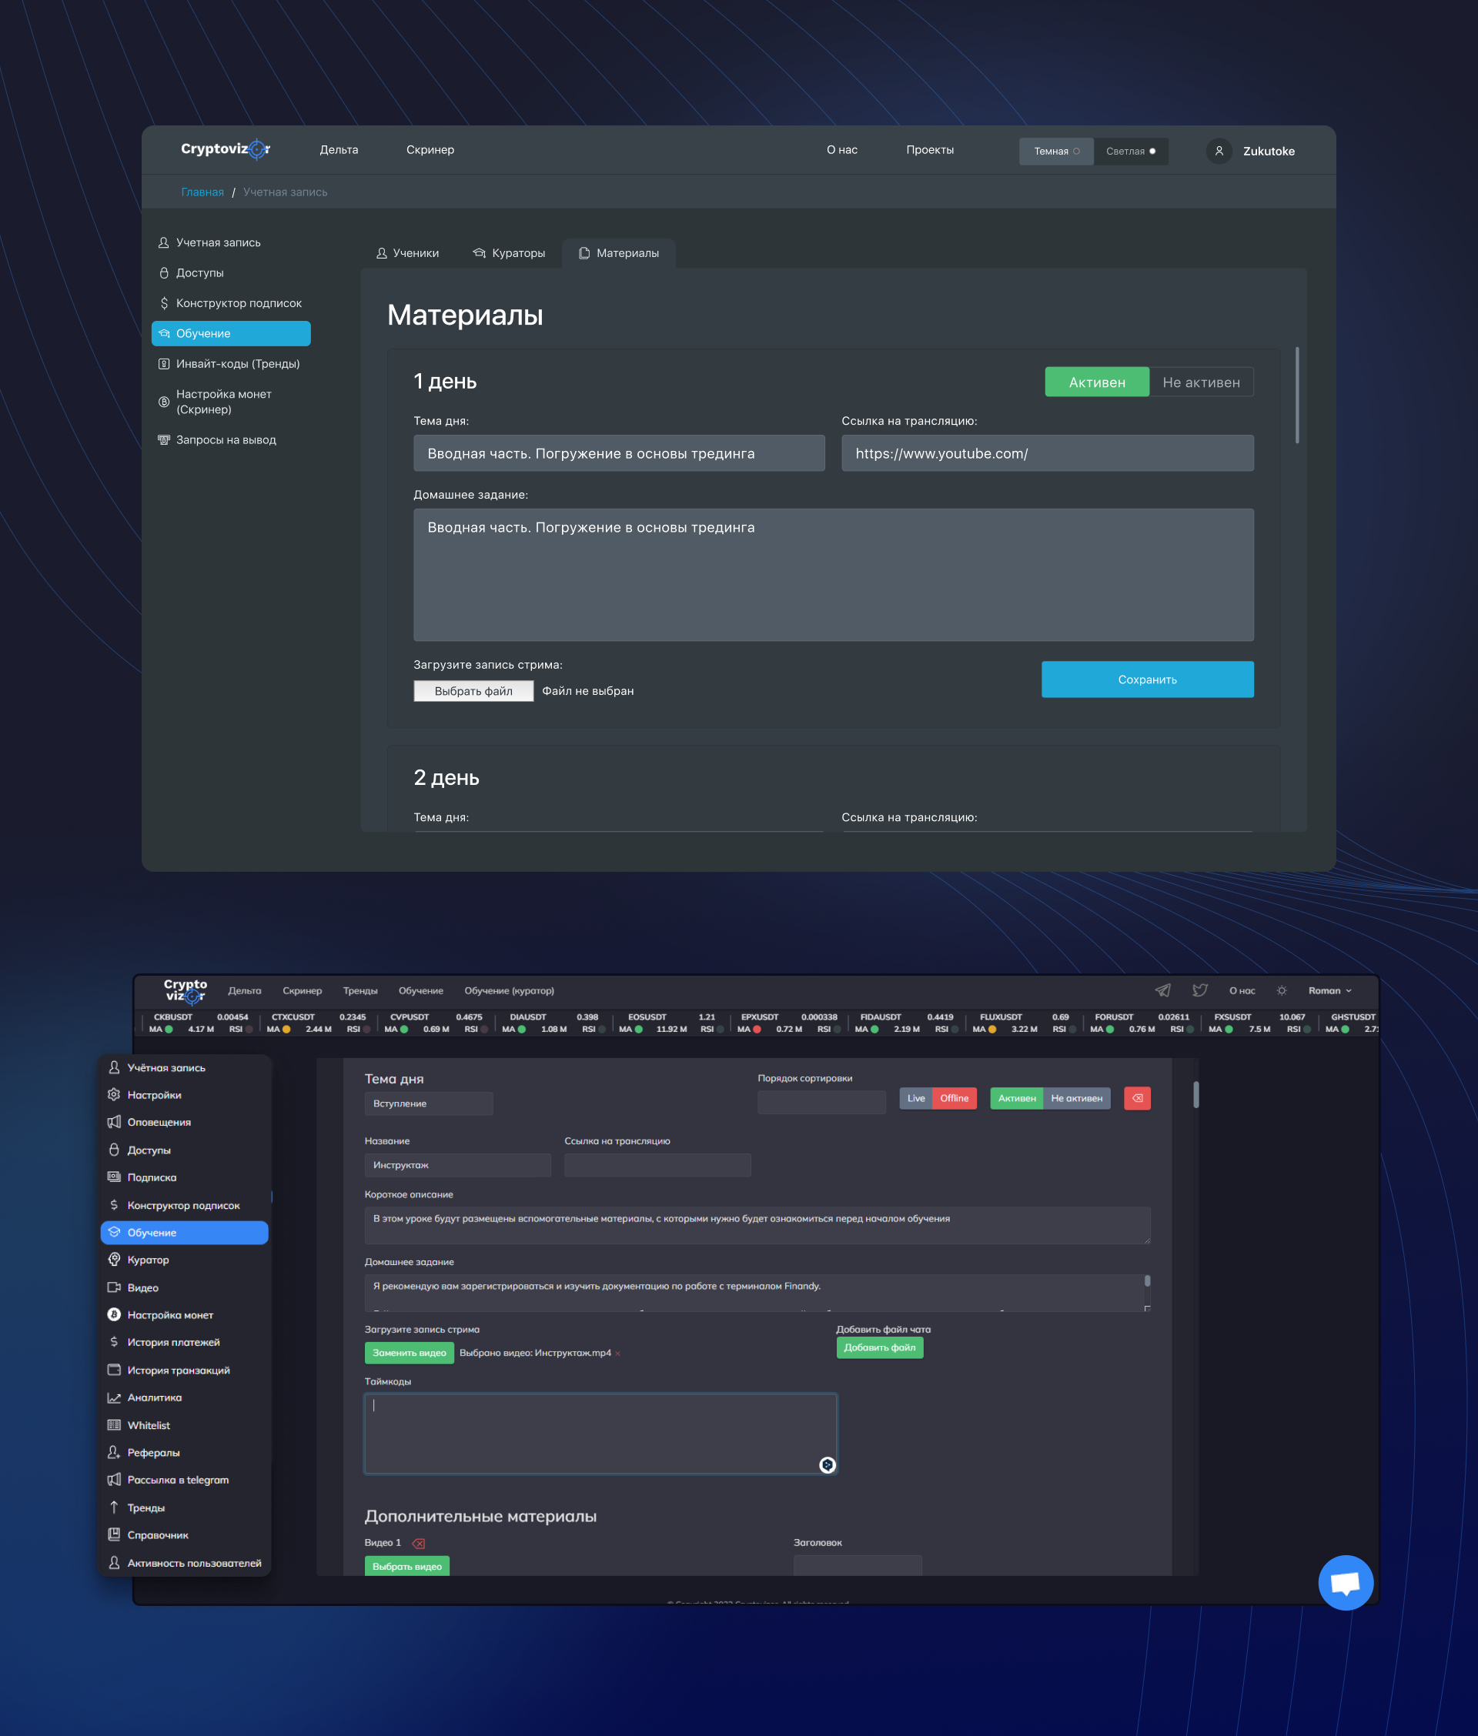Delete Видео 1 using the red icon
1478x1736 pixels.
click(x=419, y=1543)
